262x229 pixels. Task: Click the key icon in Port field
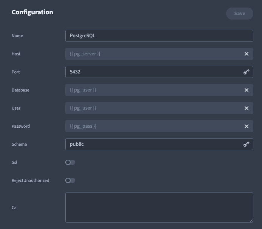(x=246, y=72)
